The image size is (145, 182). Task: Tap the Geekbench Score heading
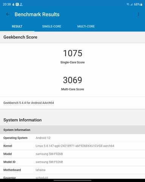20,37
